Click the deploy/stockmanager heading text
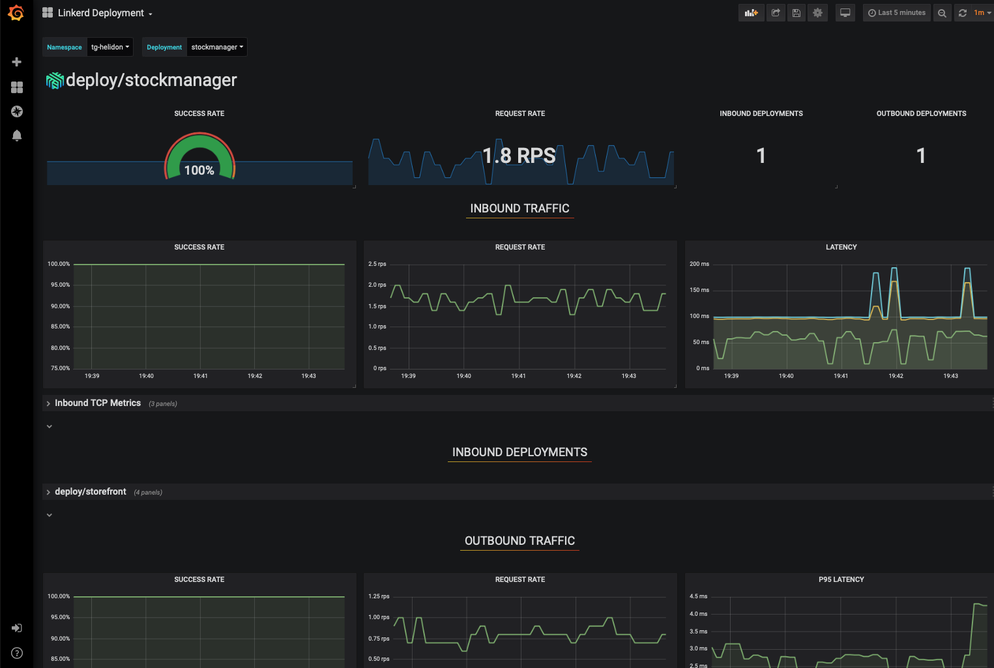Image resolution: width=994 pixels, height=668 pixels. click(151, 80)
